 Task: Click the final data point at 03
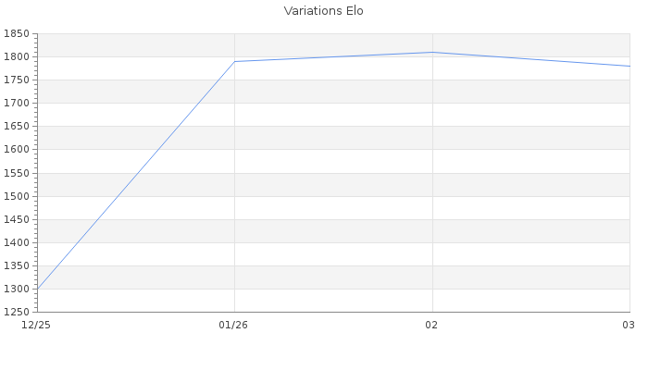click(x=629, y=67)
